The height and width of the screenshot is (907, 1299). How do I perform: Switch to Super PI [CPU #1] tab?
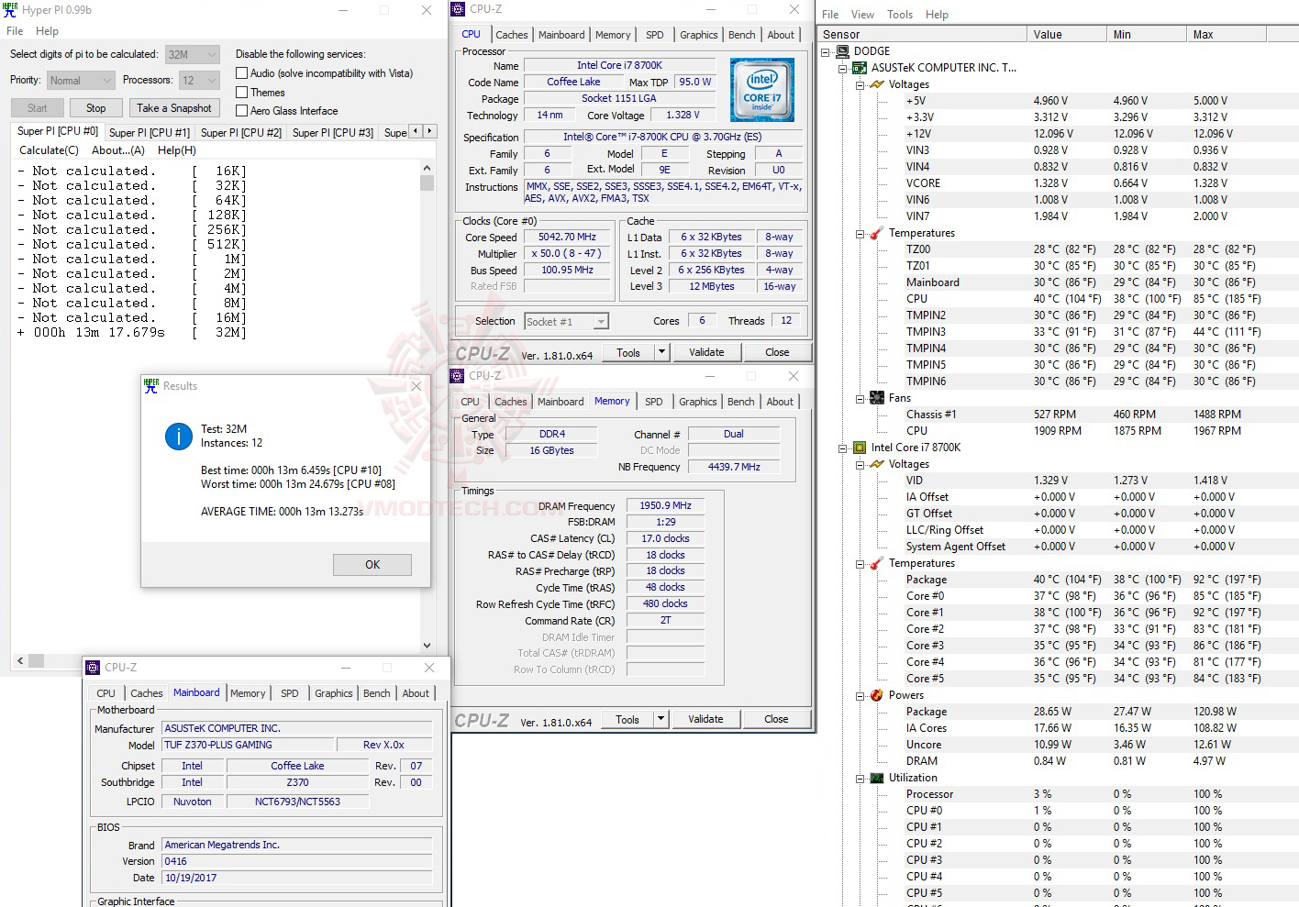point(150,133)
